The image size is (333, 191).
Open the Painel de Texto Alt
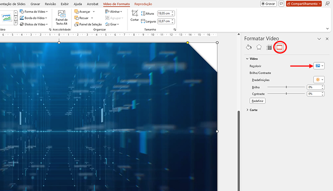pos(62,17)
